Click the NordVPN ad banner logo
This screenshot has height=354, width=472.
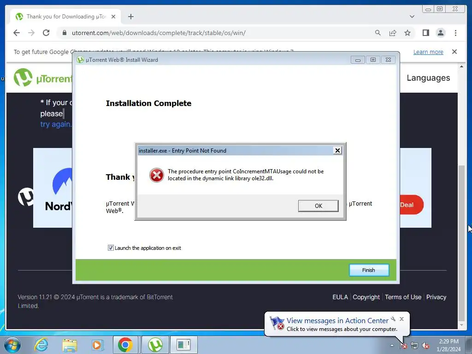pos(59,189)
